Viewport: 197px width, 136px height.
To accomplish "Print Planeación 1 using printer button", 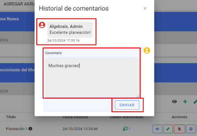I will pos(191,129).
